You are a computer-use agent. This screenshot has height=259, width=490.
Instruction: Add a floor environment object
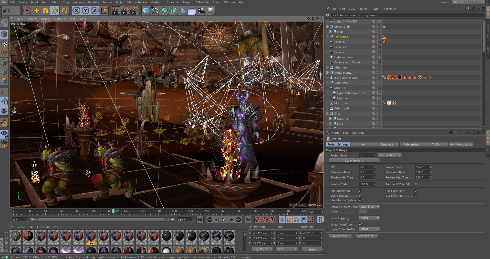192,11
